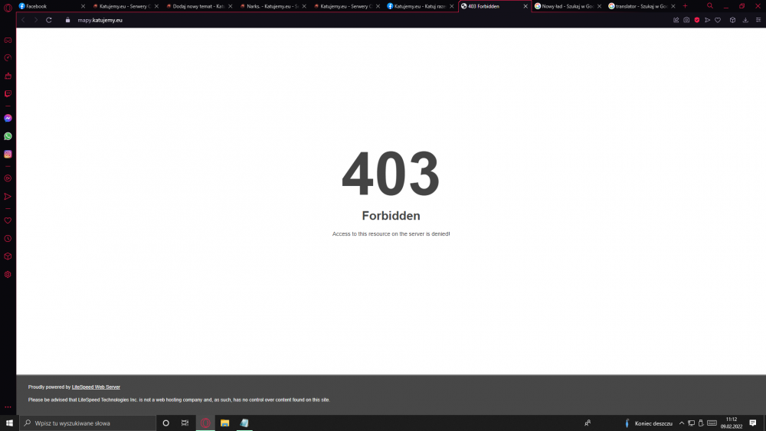Screen dimensions: 766x431
Task: Open the Windows Start menu
Action: tap(9, 423)
